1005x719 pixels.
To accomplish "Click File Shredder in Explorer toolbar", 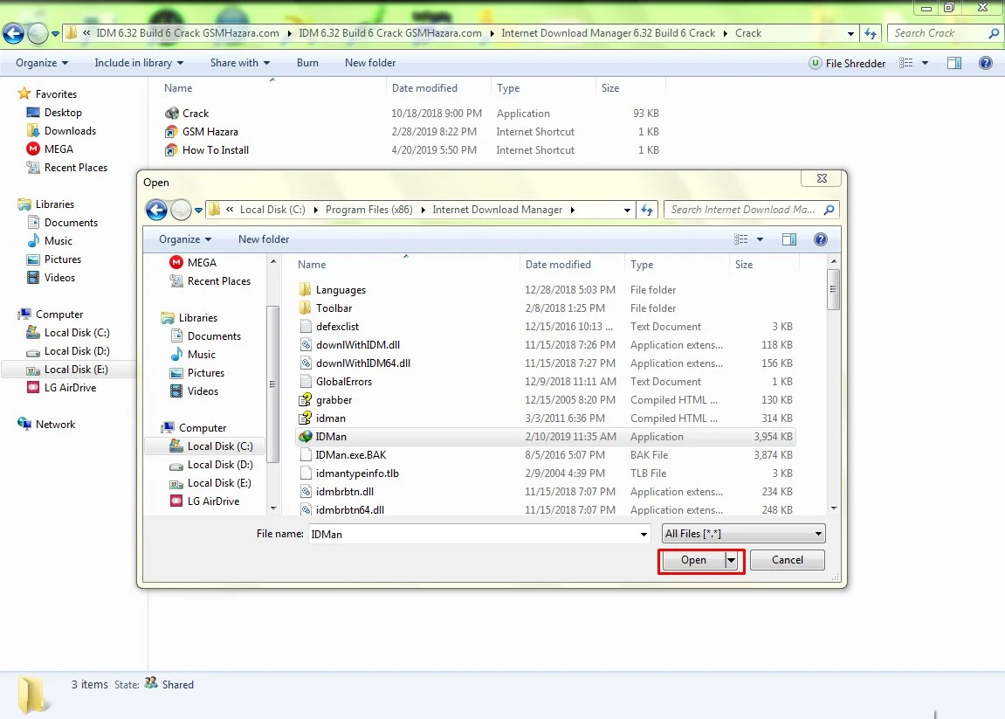I will click(x=847, y=63).
